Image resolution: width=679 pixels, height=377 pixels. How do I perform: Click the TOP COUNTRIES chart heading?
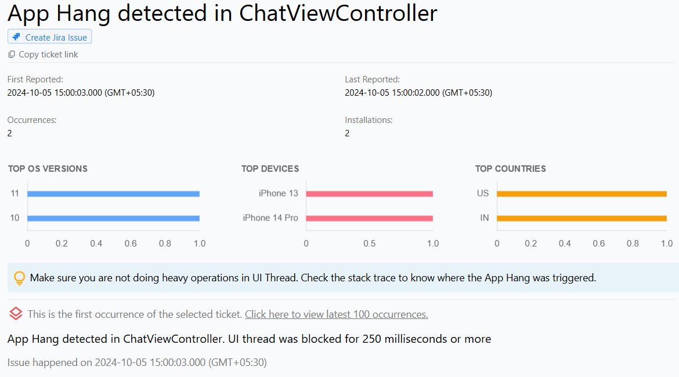tap(510, 169)
